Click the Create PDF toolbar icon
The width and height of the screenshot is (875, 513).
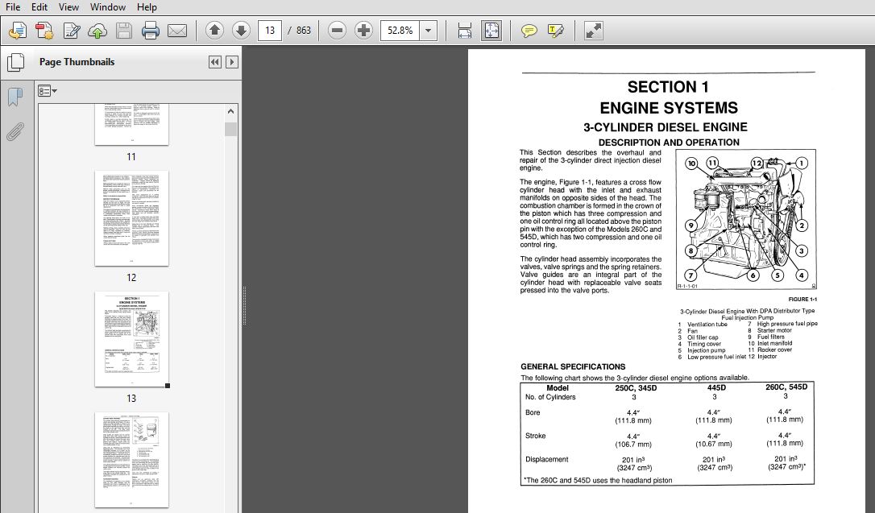44,31
